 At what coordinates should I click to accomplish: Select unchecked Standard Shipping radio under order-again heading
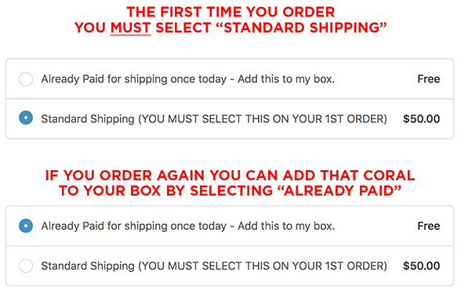pyautogui.click(x=26, y=266)
